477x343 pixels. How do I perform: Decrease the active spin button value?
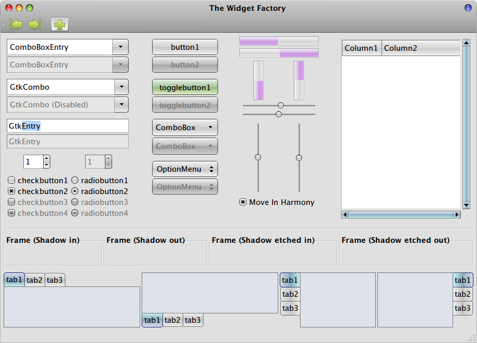pos(47,165)
